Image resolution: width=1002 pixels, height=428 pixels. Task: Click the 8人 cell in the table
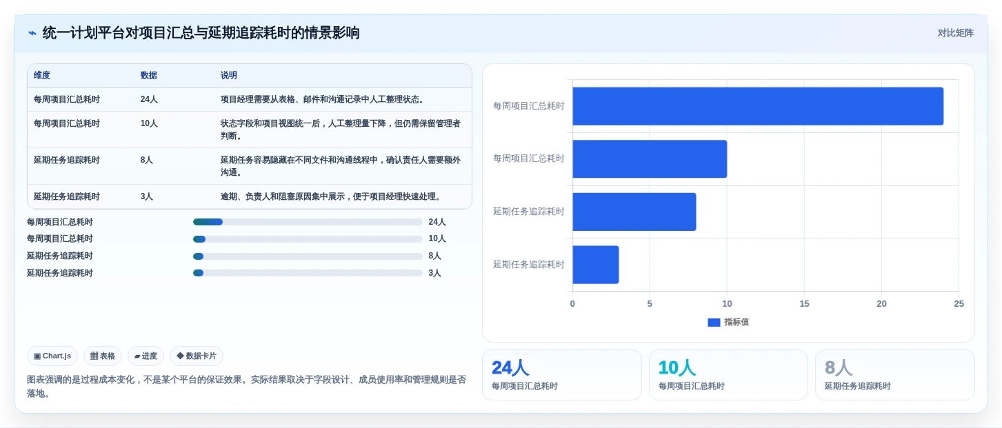point(147,160)
